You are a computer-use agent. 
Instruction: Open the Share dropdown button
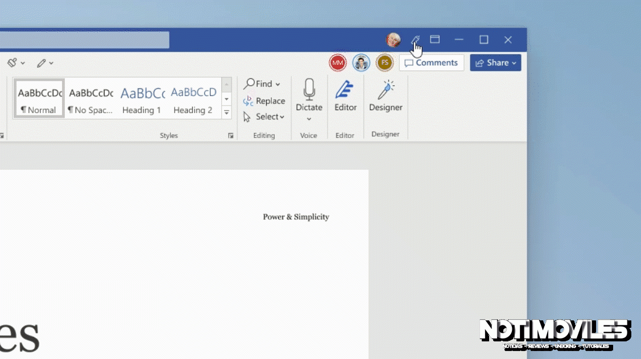[495, 63]
